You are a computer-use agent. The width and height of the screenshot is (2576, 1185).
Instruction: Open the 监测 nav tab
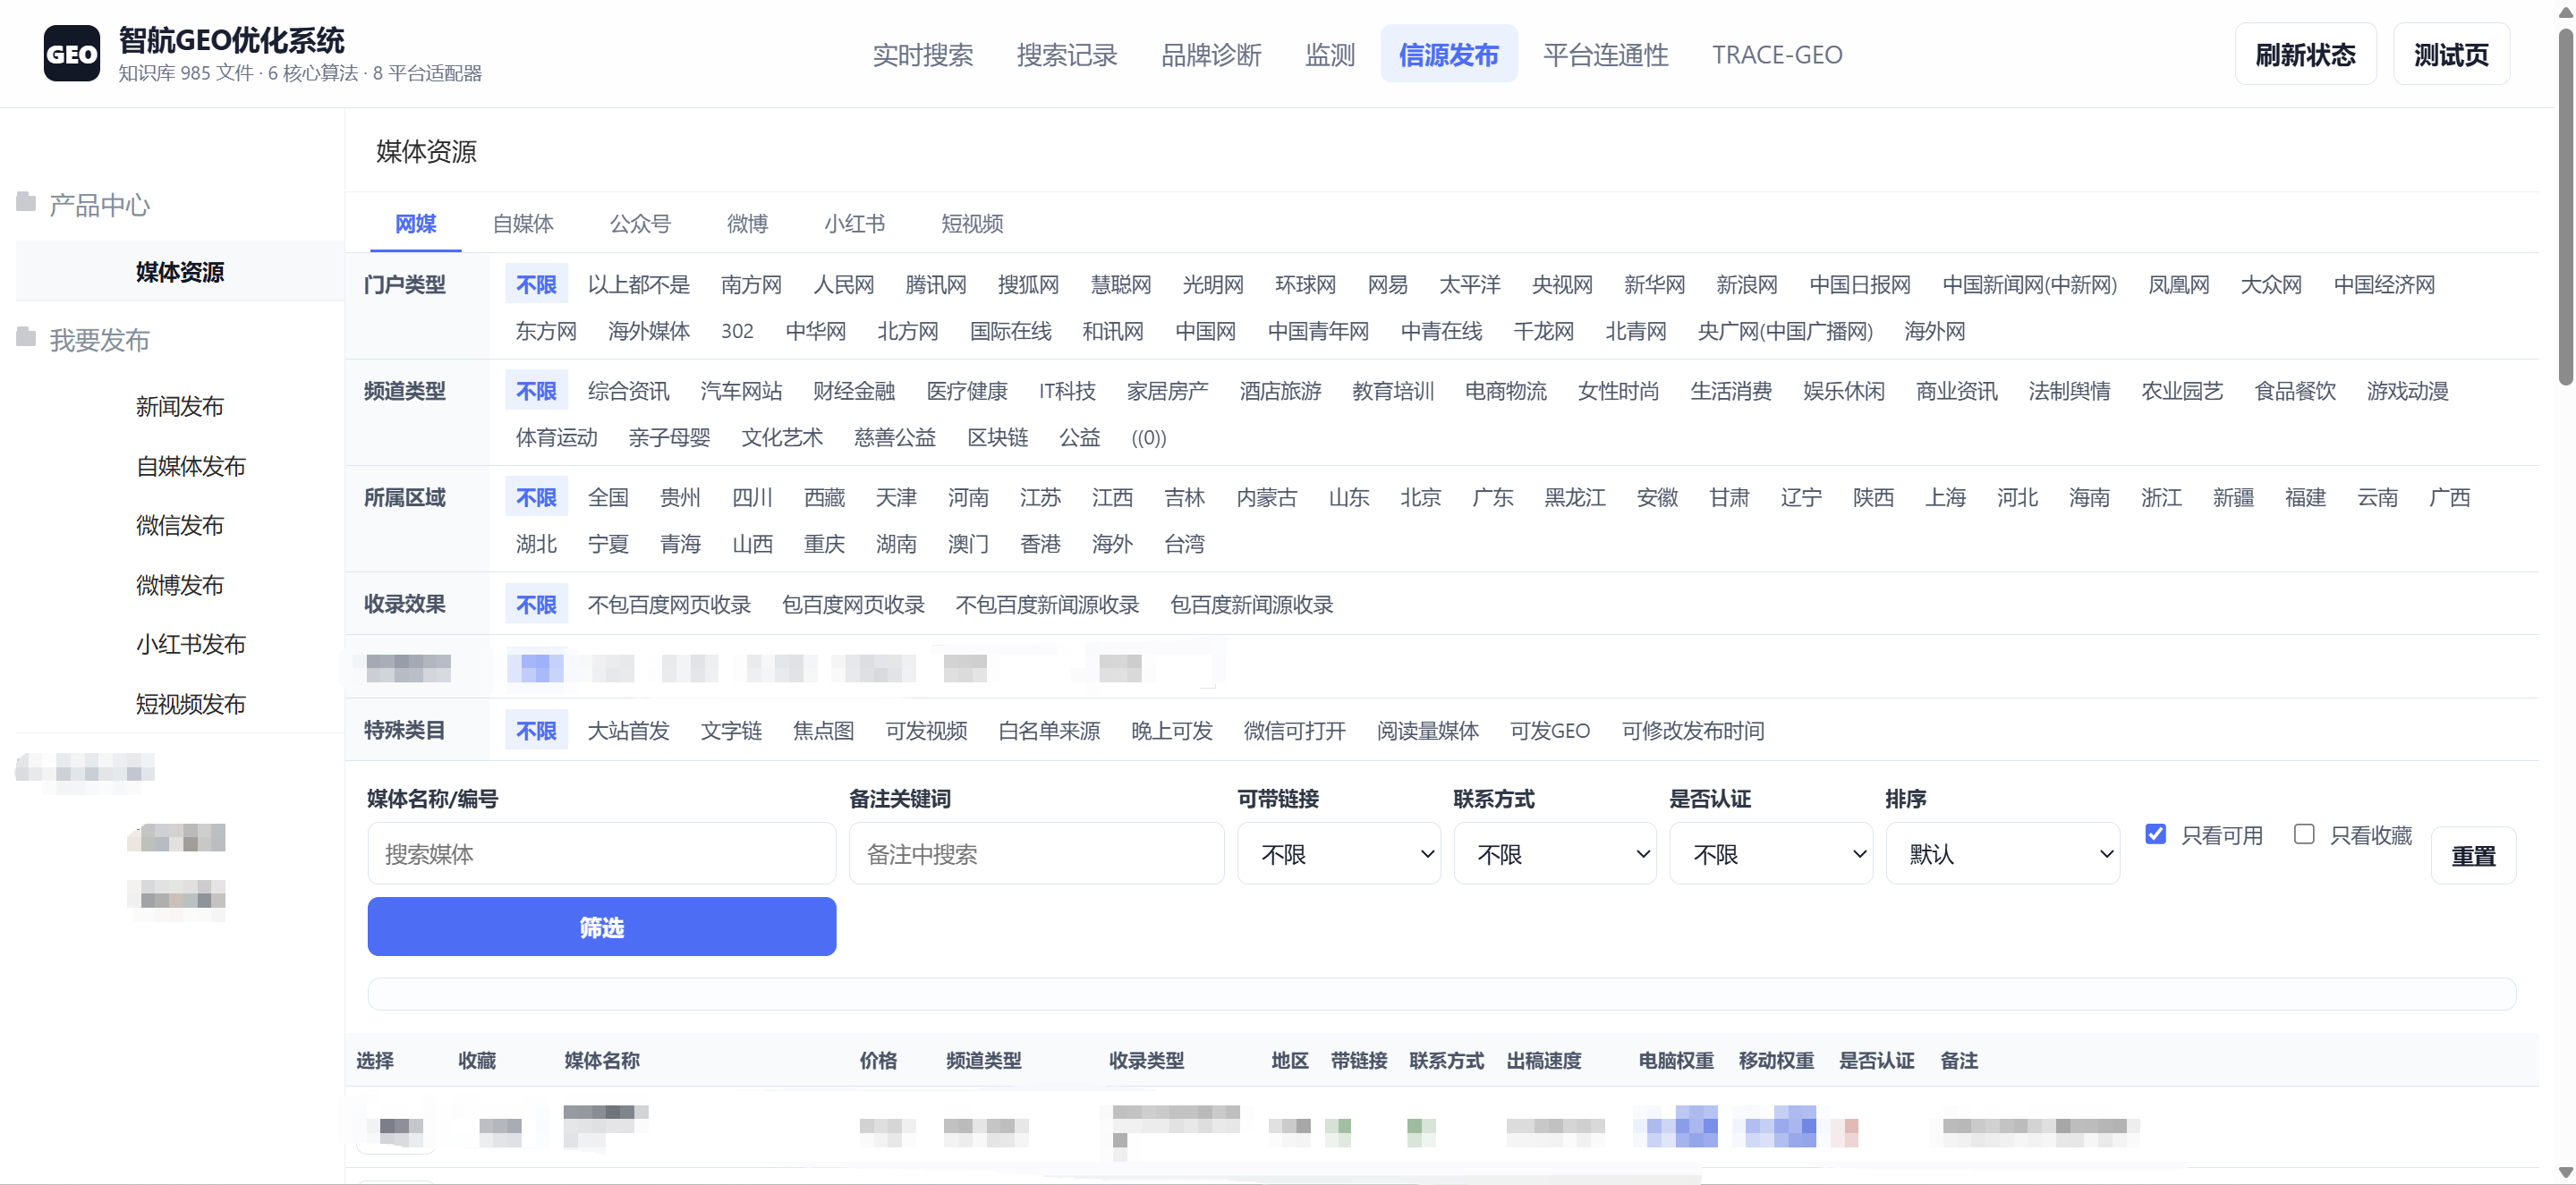click(x=1329, y=54)
